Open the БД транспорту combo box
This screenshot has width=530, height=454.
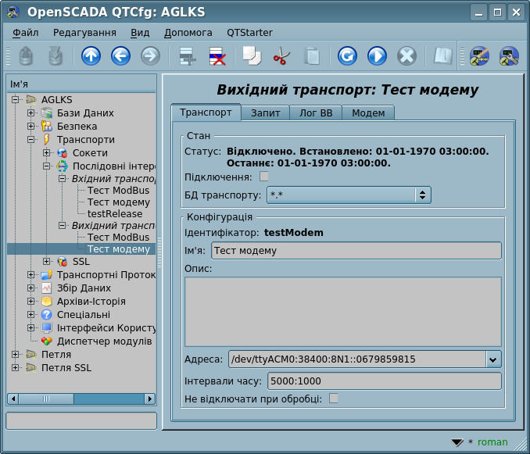(x=349, y=195)
